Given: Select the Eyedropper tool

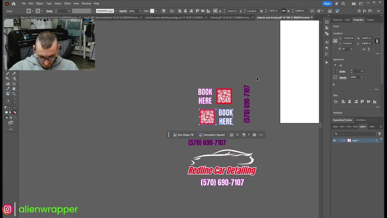Looking at the screenshot, I should pyautogui.click(x=14, y=74).
